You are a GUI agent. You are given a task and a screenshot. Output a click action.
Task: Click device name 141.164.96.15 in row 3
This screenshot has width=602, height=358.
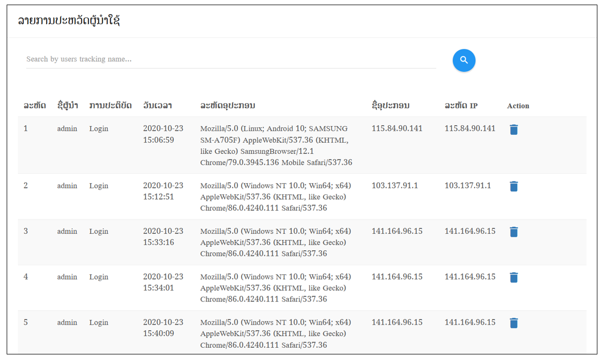(397, 231)
